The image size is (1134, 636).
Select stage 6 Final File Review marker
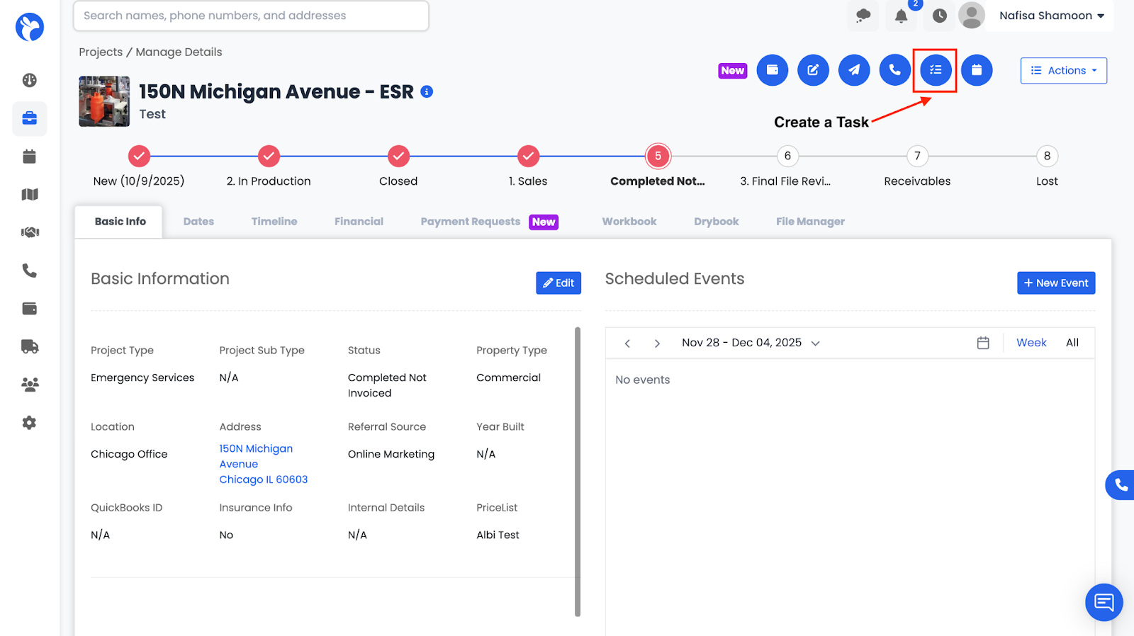787,156
